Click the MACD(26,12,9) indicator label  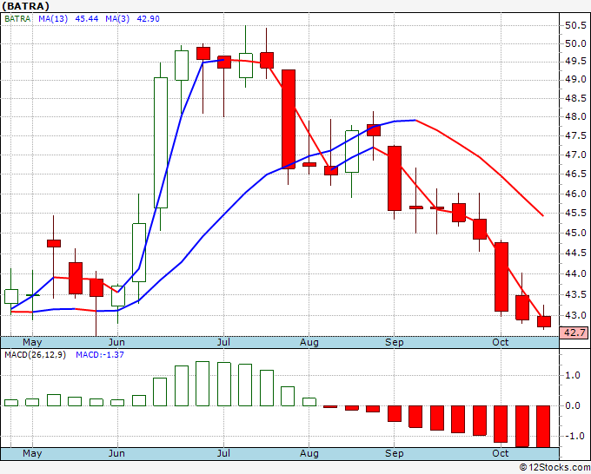[x=35, y=355]
